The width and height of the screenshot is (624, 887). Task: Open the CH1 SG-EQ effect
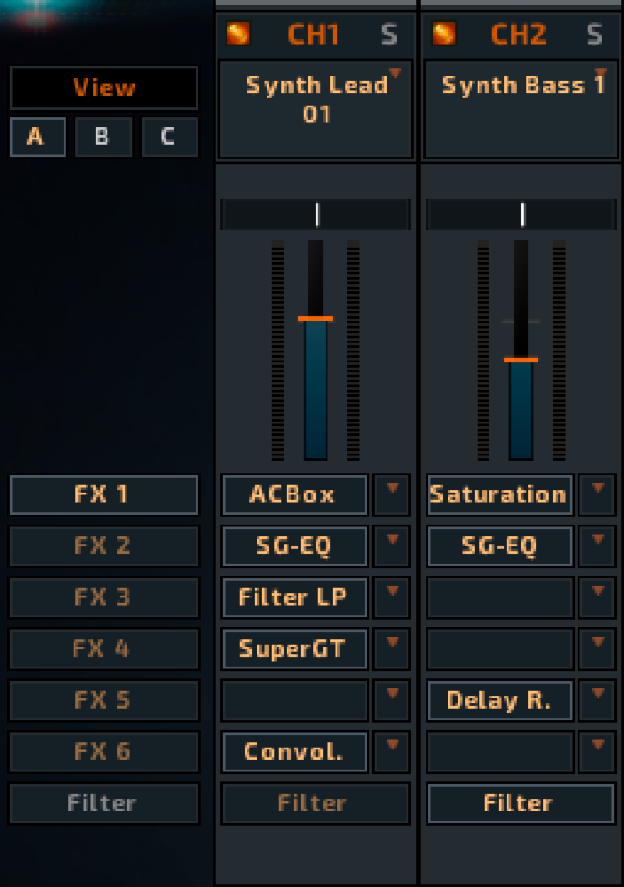click(294, 546)
